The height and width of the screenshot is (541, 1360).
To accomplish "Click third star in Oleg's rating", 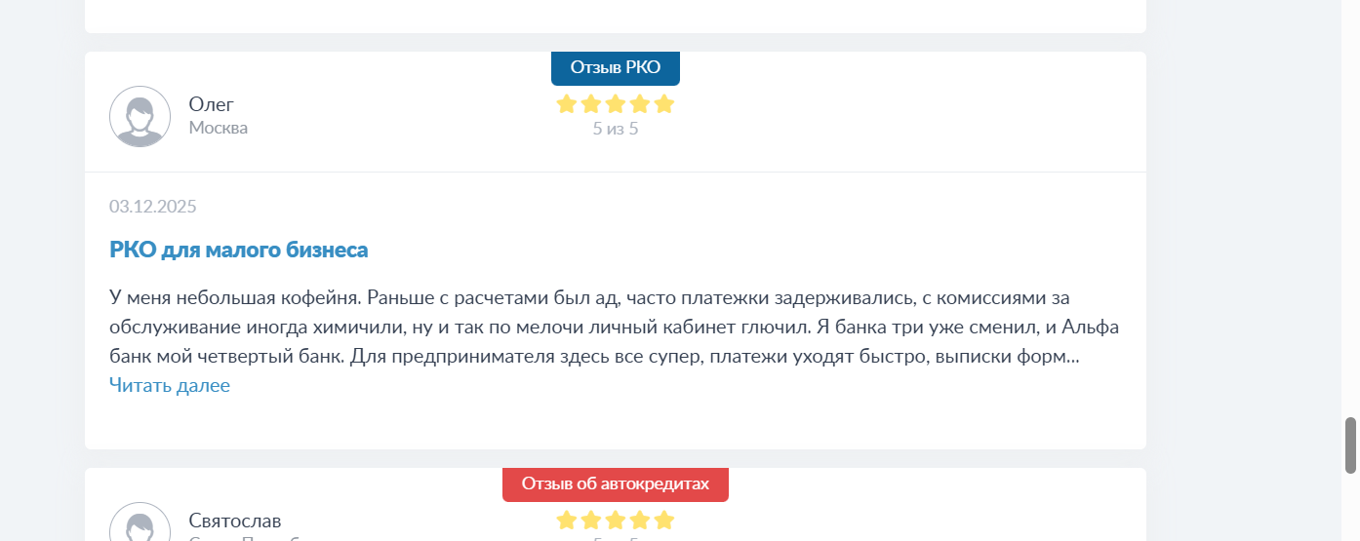I will (x=616, y=104).
